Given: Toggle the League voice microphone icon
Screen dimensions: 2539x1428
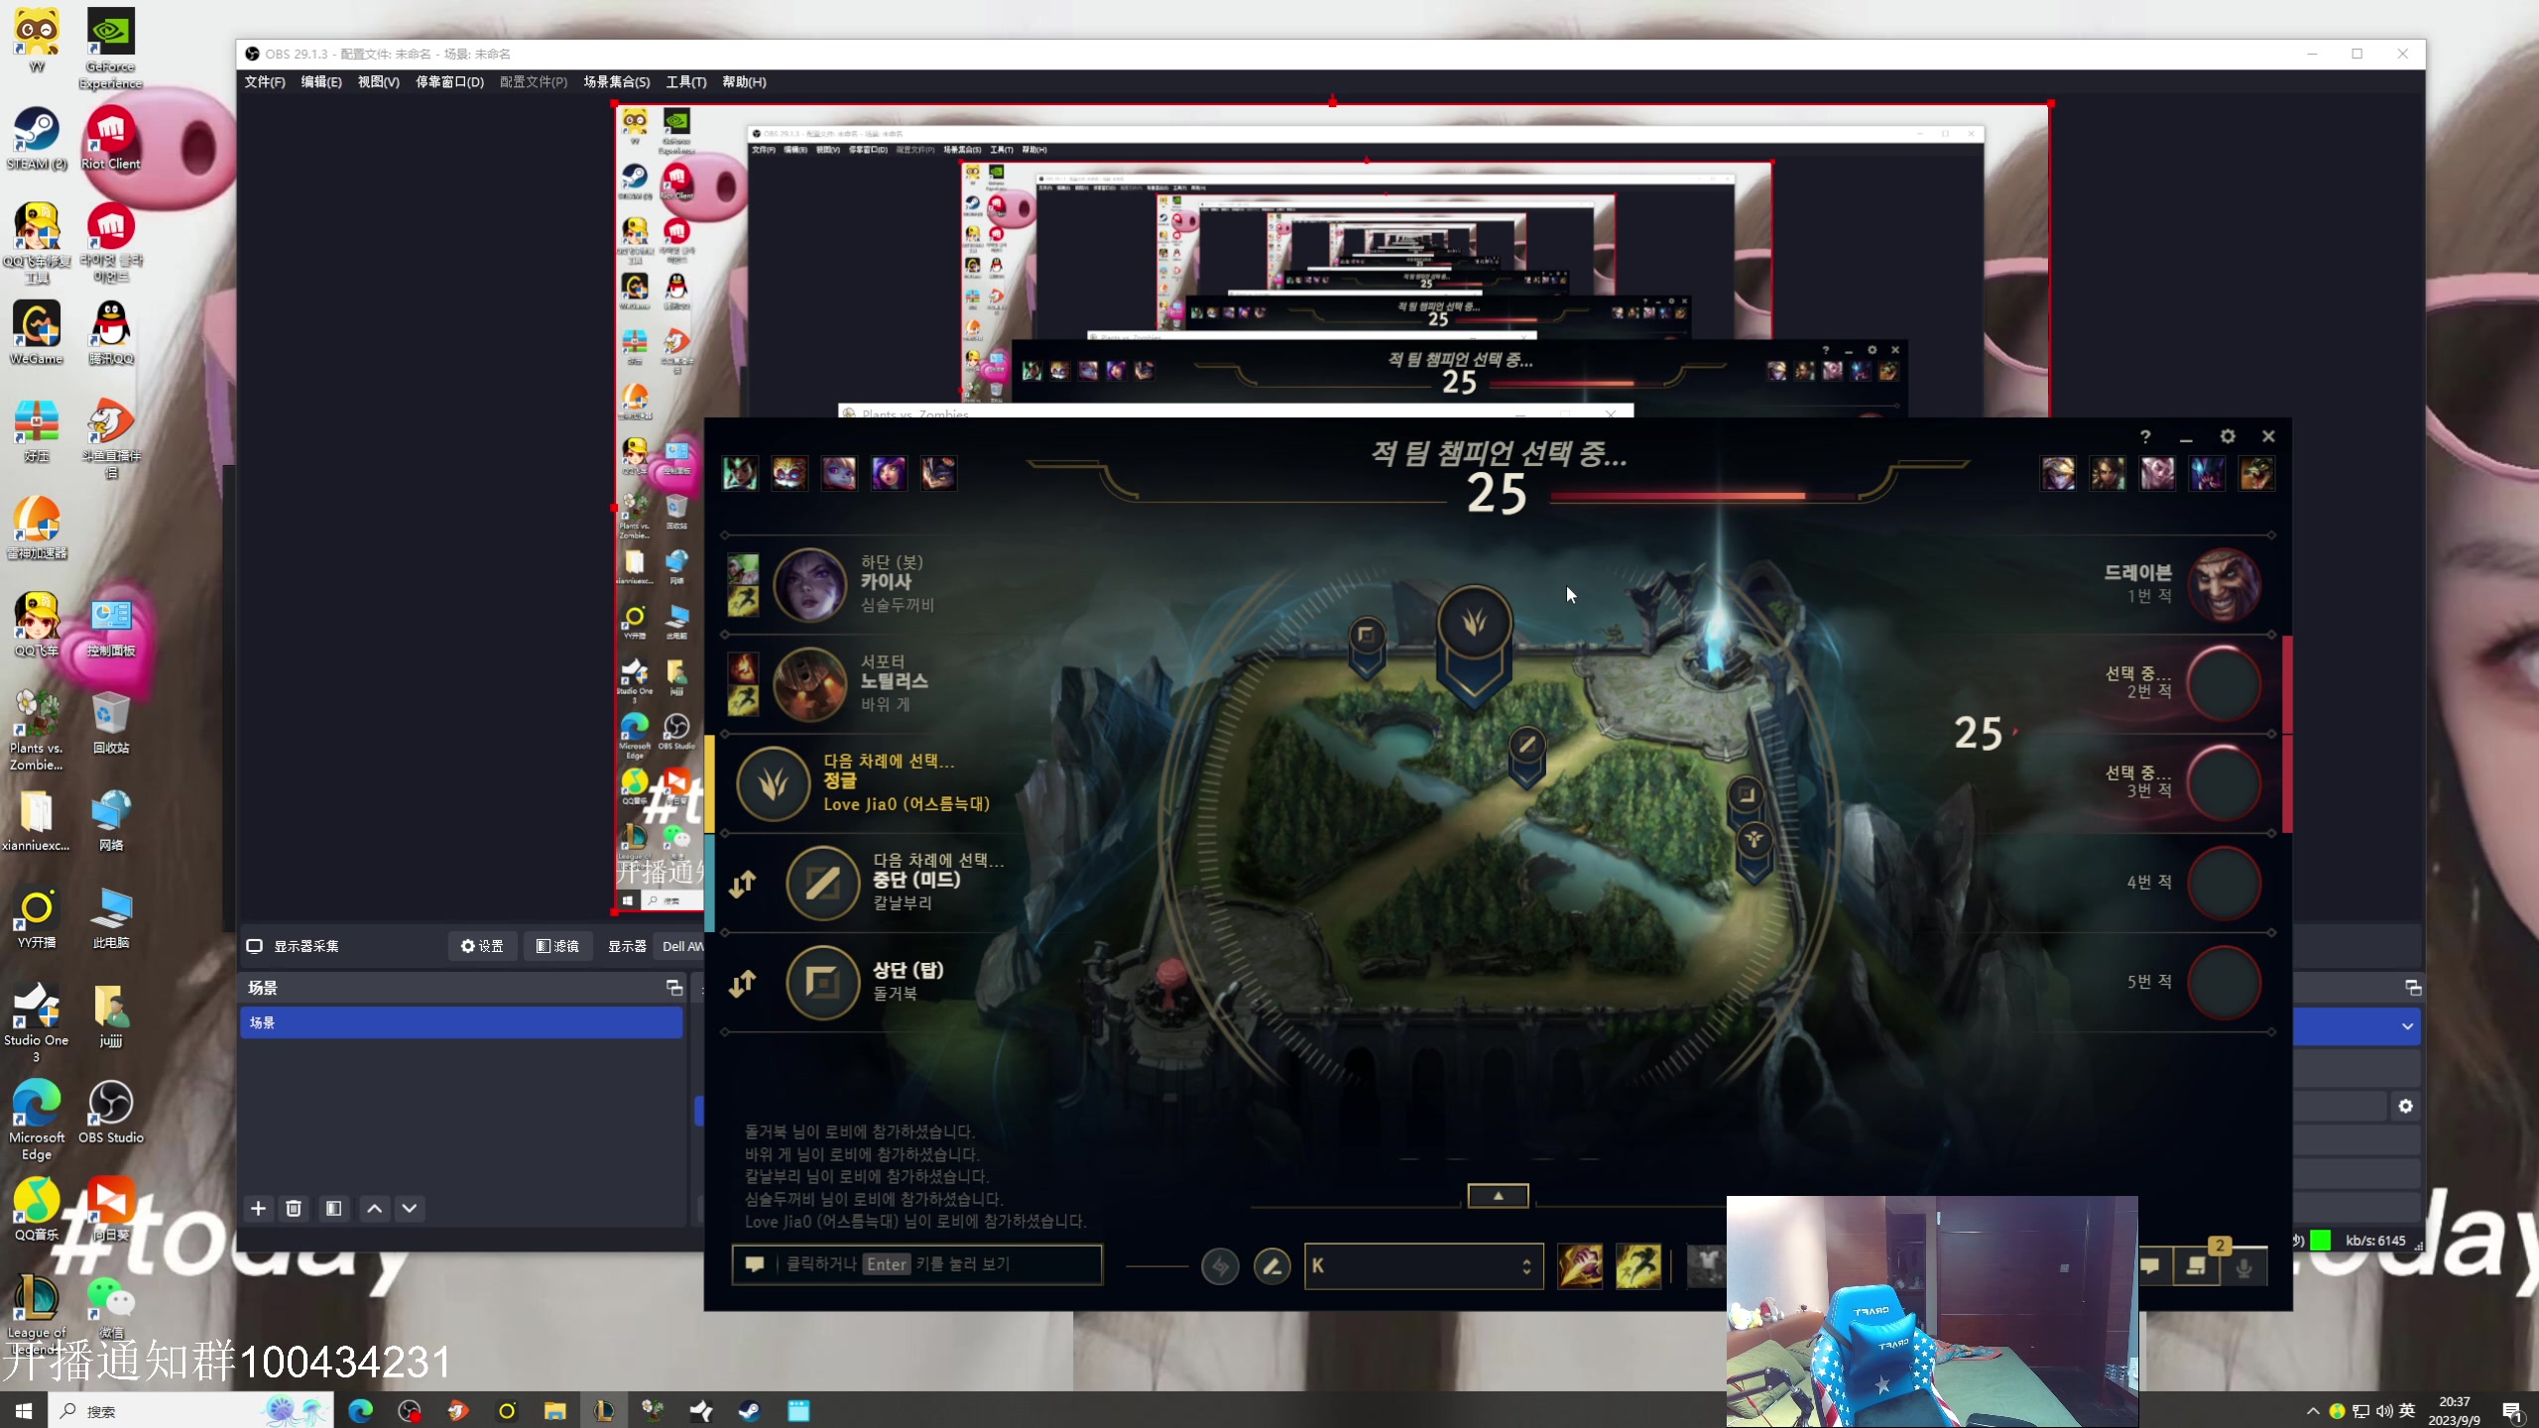Looking at the screenshot, I should tap(2244, 1266).
